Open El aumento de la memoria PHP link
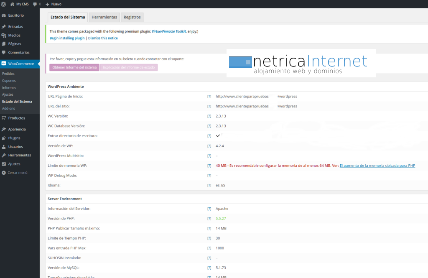Viewport: 428px width, 278px height. pos(377,166)
